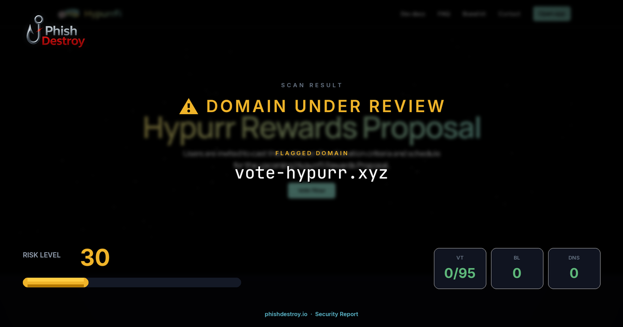Click the RISK LEVEL label
This screenshot has width=623, height=327.
click(x=42, y=255)
